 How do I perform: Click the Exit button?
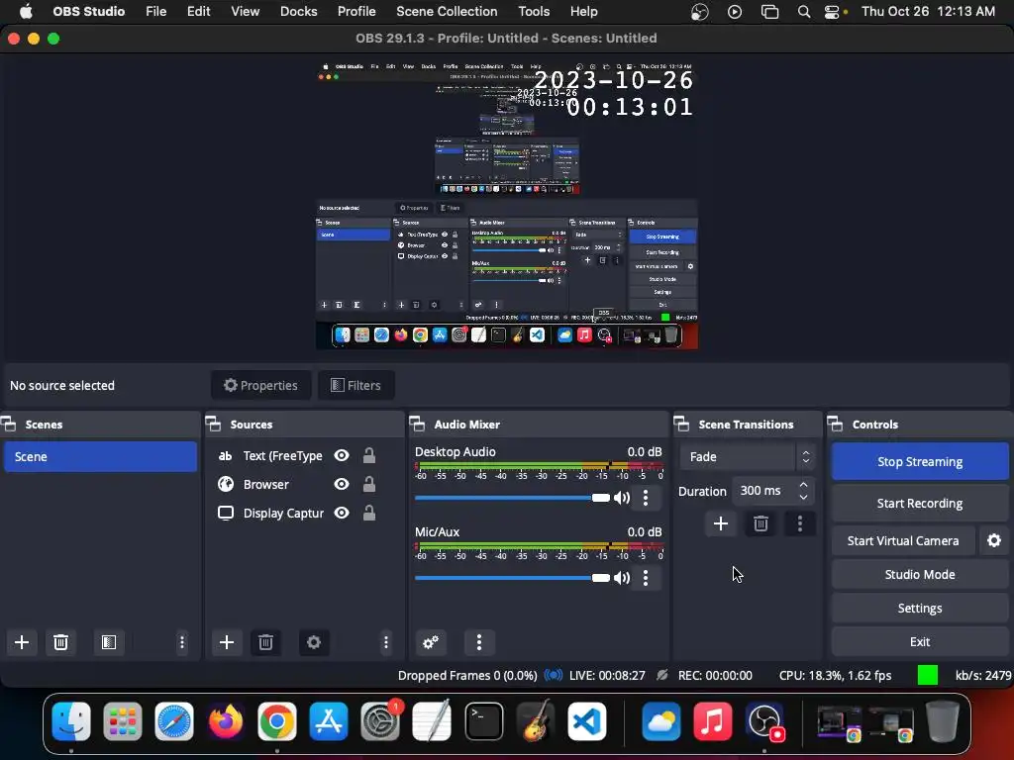(x=920, y=641)
